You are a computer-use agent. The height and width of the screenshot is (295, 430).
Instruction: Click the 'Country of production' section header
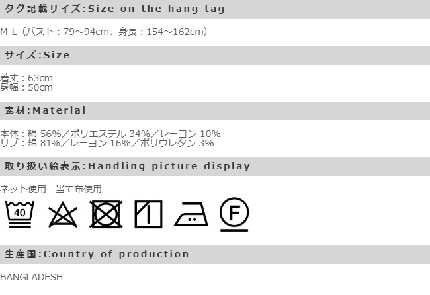pyautogui.click(x=97, y=254)
